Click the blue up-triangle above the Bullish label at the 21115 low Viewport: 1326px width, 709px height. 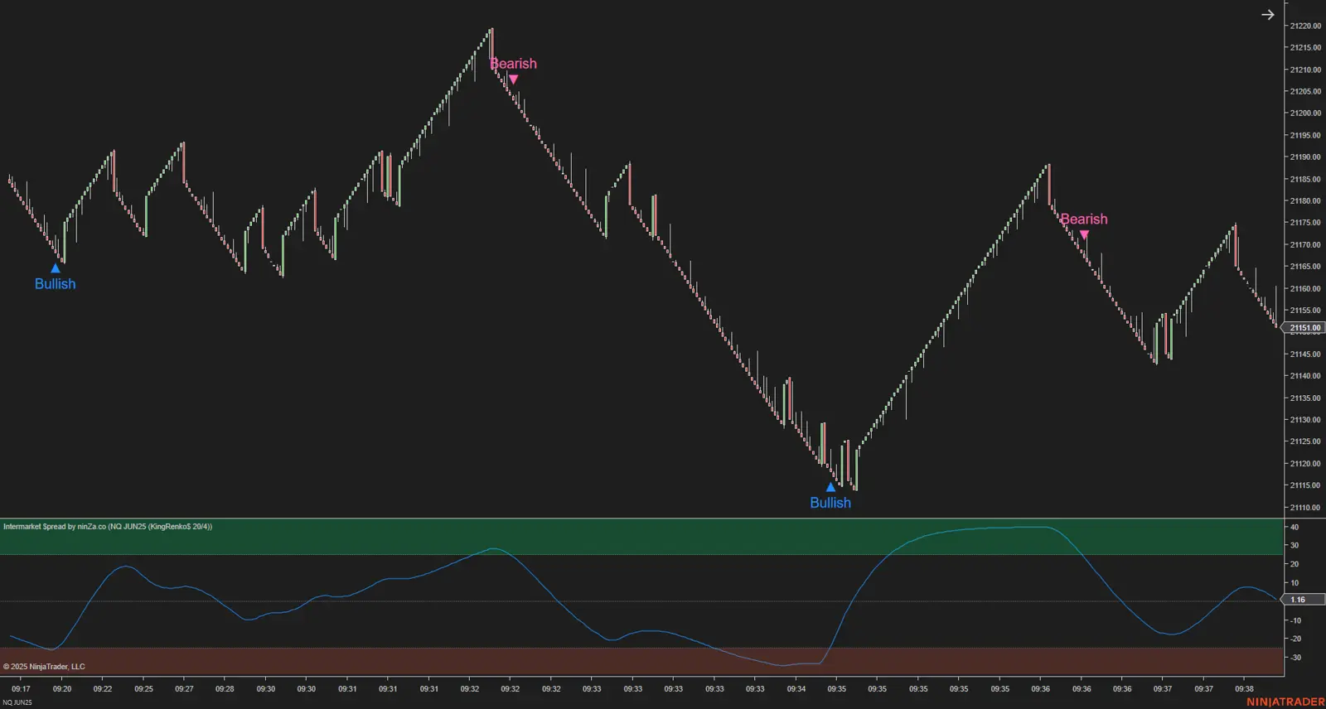tap(830, 487)
